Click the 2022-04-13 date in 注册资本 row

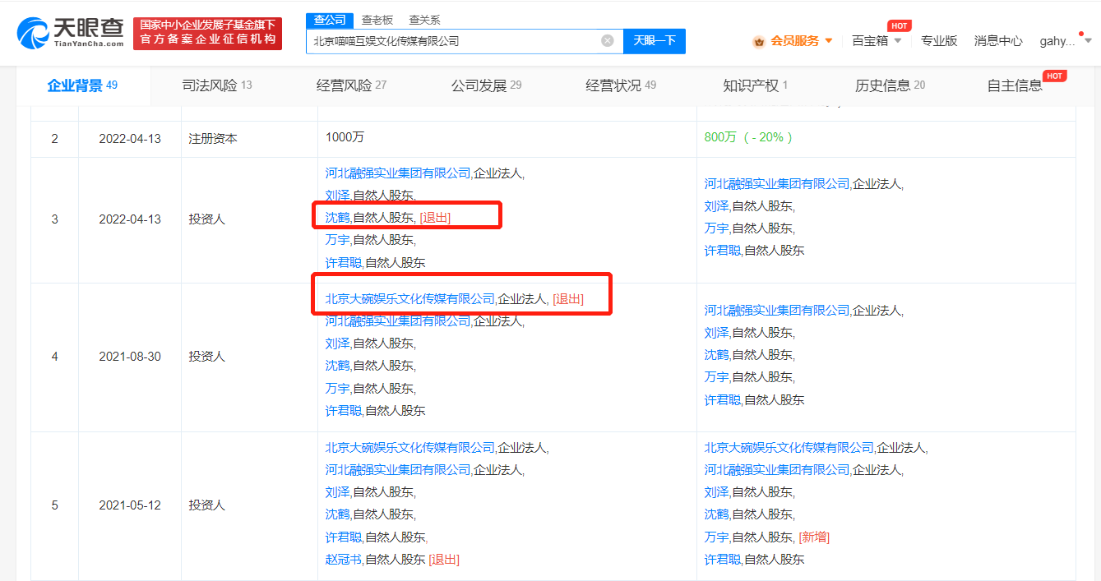click(130, 139)
